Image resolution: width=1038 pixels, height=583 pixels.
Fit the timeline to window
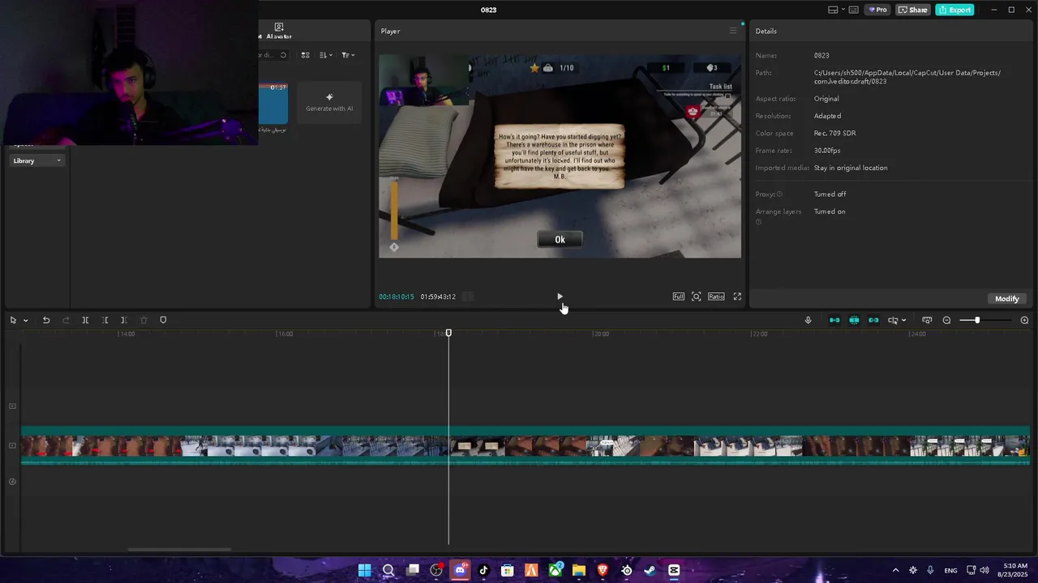tap(927, 320)
